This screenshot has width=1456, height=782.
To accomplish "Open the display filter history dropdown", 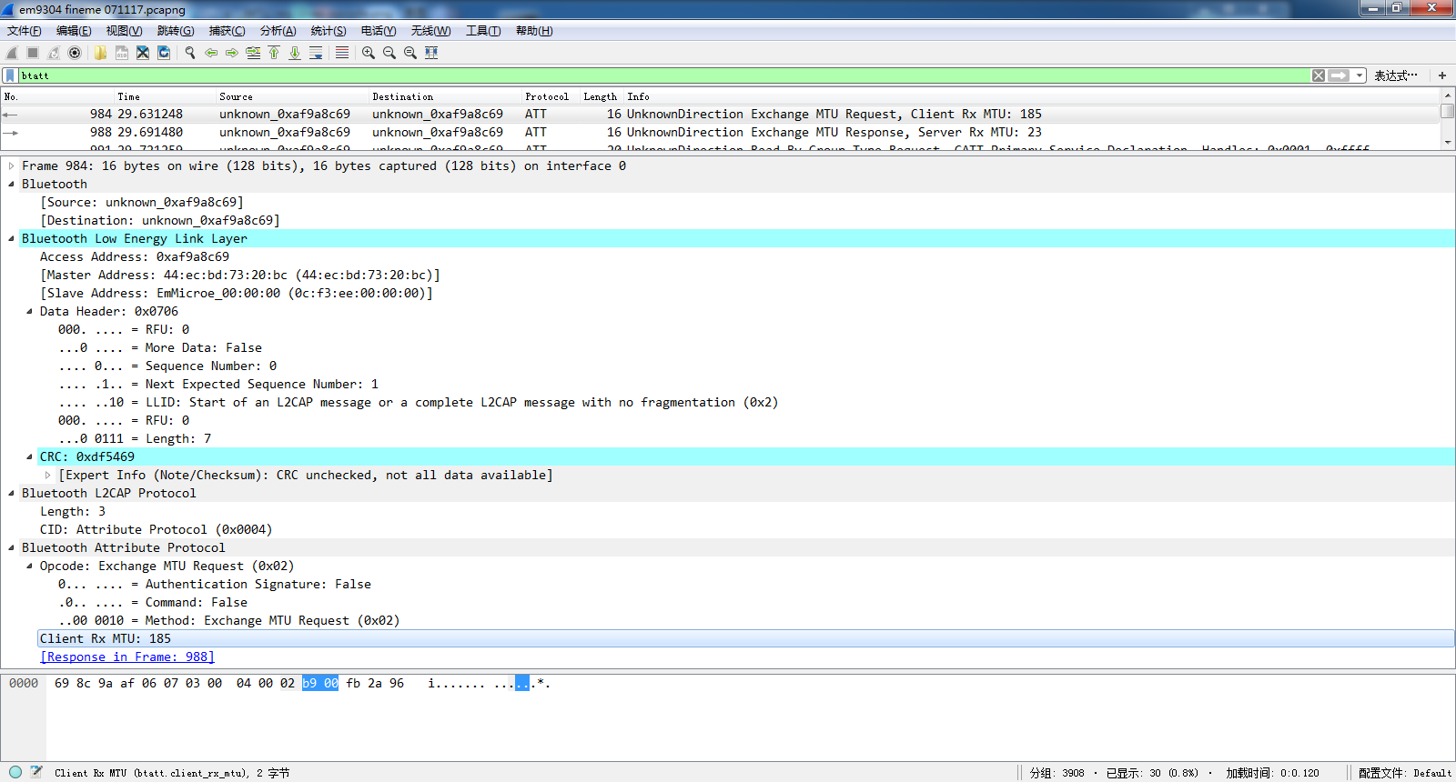I will [x=1360, y=75].
